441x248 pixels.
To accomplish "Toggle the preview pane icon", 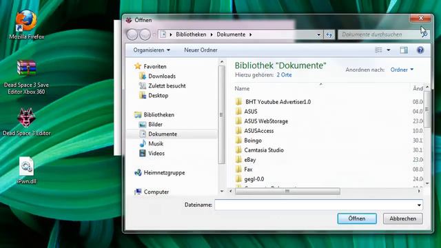I will click(404, 50).
